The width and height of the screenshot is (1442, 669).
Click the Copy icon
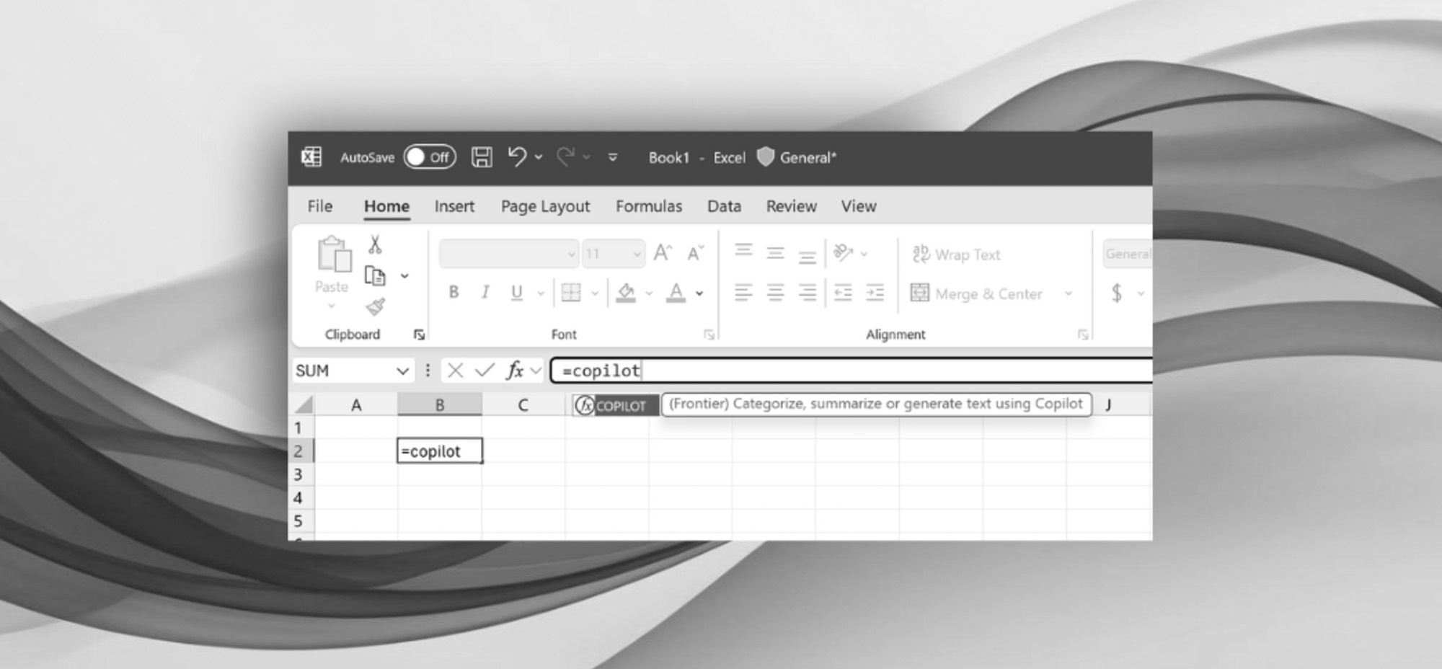point(375,275)
